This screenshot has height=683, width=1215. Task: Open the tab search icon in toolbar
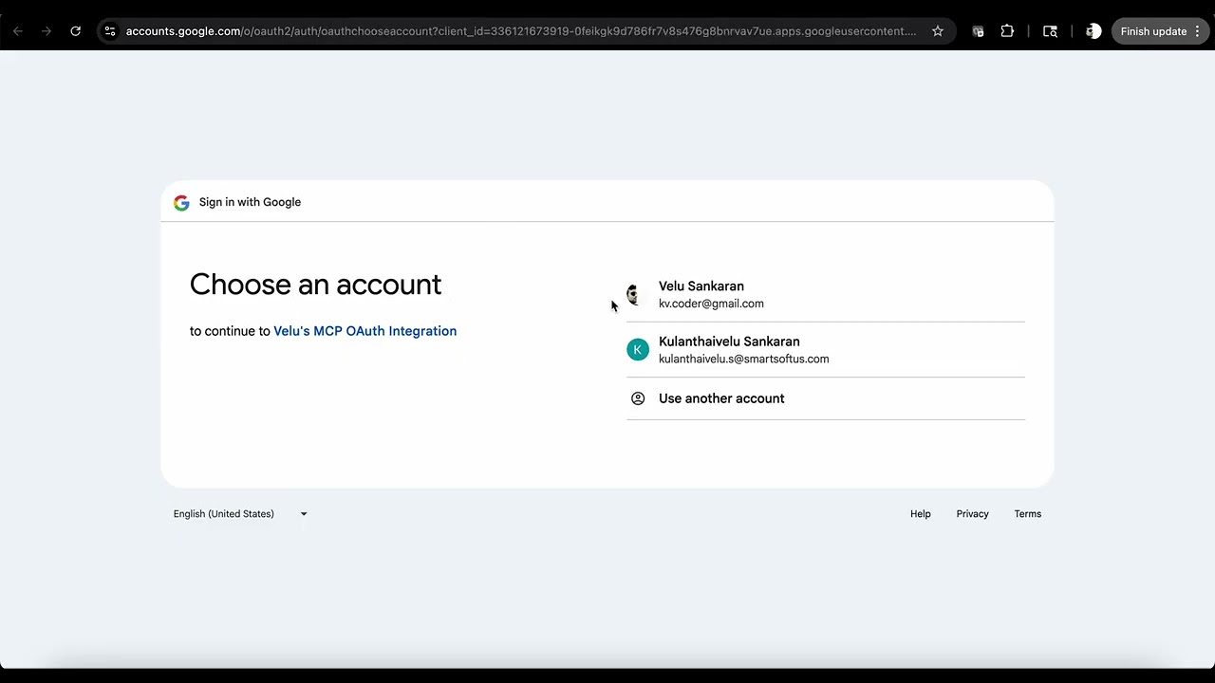tap(1050, 31)
